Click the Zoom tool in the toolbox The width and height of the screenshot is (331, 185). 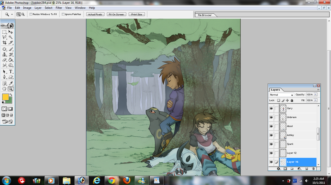tap(11, 89)
